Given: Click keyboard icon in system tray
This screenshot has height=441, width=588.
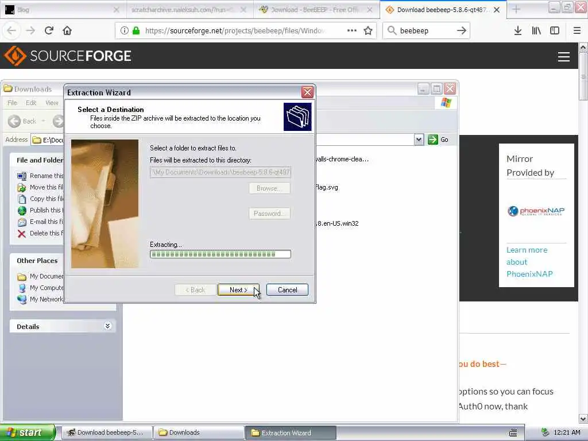Looking at the screenshot, I should pos(513,432).
